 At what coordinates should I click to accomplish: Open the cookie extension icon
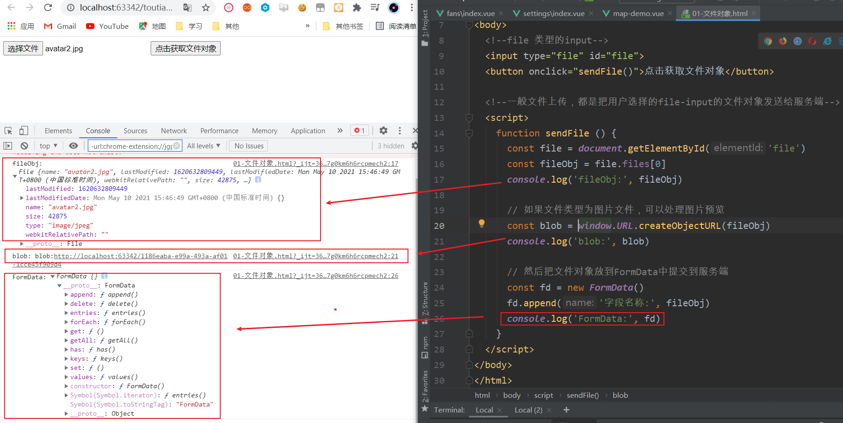(x=302, y=7)
